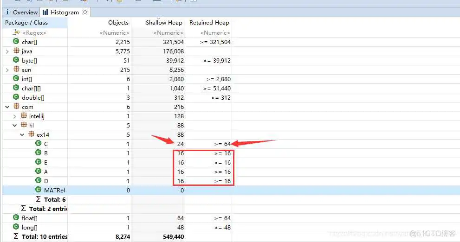This screenshot has height=242, width=460.
Task: Switch to the Overview tab
Action: click(21, 13)
